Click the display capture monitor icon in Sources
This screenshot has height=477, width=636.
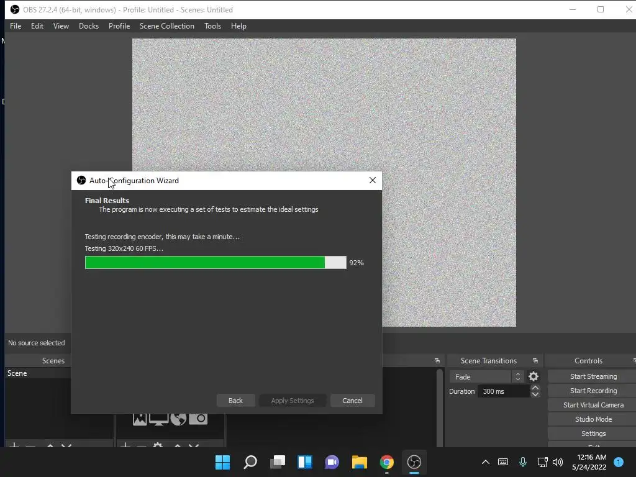pos(158,419)
